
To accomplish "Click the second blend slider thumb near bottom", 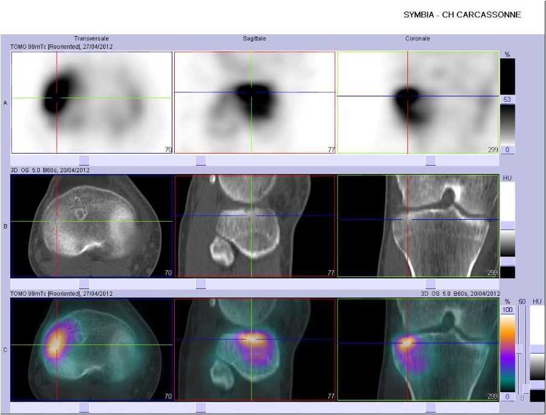I will (x=526, y=389).
